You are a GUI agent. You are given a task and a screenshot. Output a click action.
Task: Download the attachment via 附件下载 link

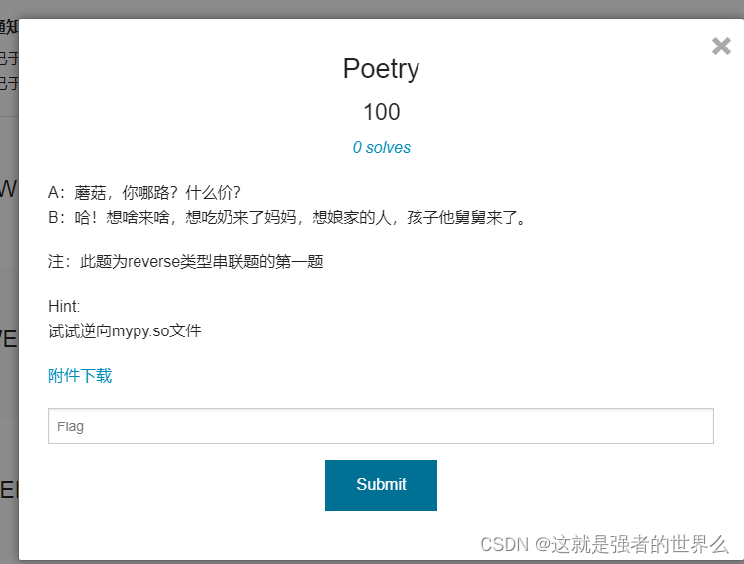pyautogui.click(x=80, y=376)
